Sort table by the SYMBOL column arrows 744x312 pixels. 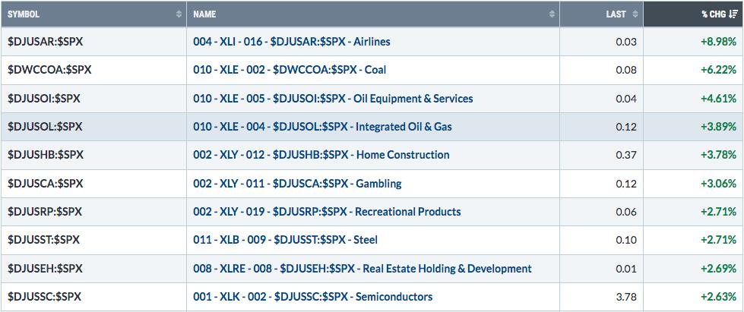pos(179,14)
